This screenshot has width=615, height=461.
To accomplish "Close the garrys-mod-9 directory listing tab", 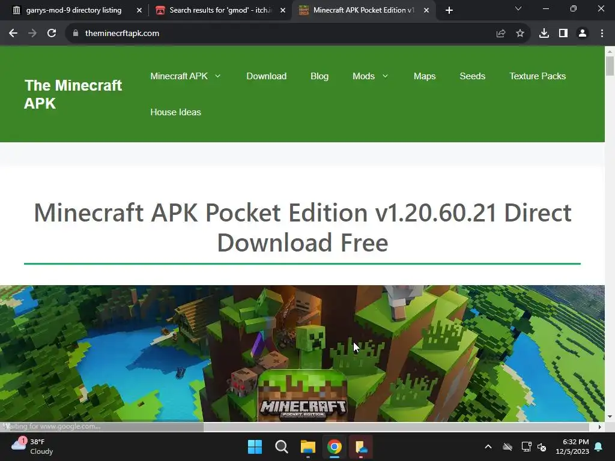I will click(x=139, y=10).
